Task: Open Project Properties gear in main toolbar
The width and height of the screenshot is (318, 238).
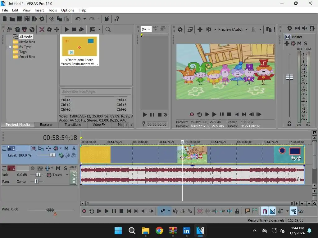Action: [x=42, y=19]
